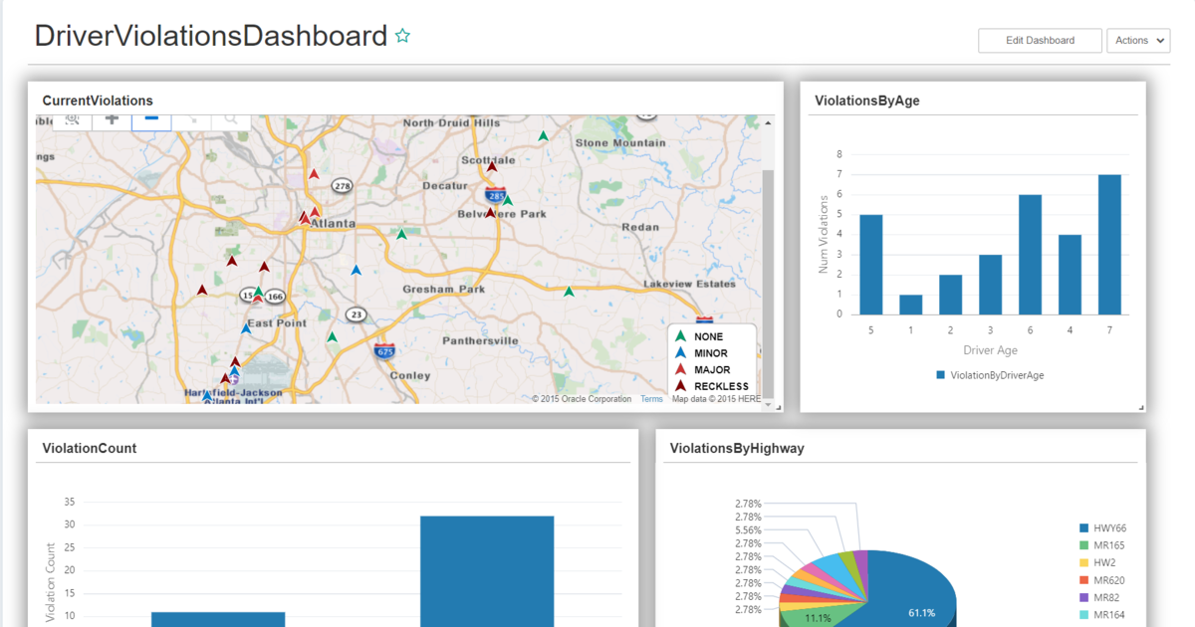Image resolution: width=1195 pixels, height=627 pixels.
Task: Click MAJOR red legend marker
Action: [681, 369]
